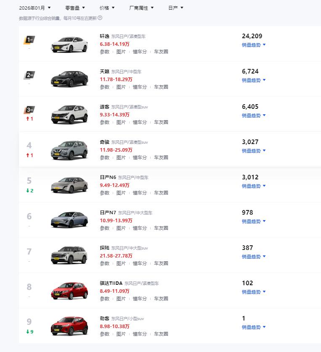
Task: Click the silver rank 2 badge
Action: (x=29, y=75)
